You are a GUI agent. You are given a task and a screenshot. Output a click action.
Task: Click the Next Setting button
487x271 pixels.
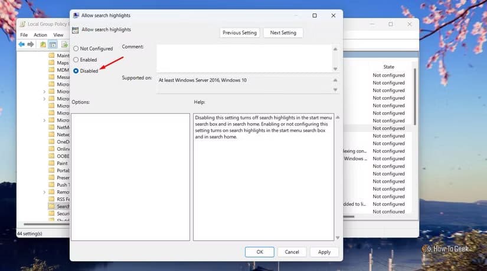(x=283, y=32)
